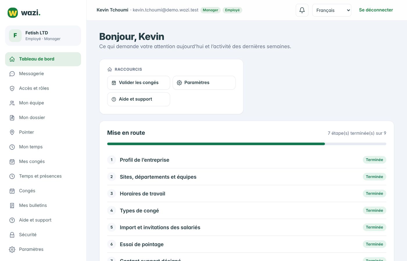
Task: Click the Se déconnecter link
Action: pos(376,10)
